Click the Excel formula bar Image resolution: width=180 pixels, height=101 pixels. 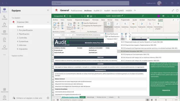126,35
